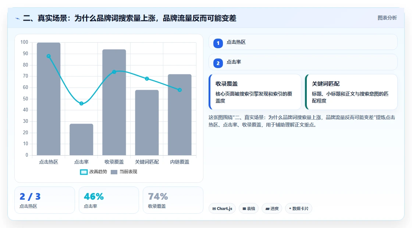Click the y-axis value 50
Image resolution: width=412 pixels, height=228 pixels.
(25, 99)
